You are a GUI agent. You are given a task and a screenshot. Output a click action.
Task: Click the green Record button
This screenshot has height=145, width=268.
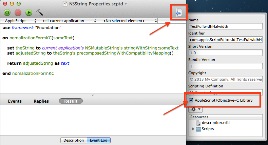pyautogui.click(x=7, y=13)
